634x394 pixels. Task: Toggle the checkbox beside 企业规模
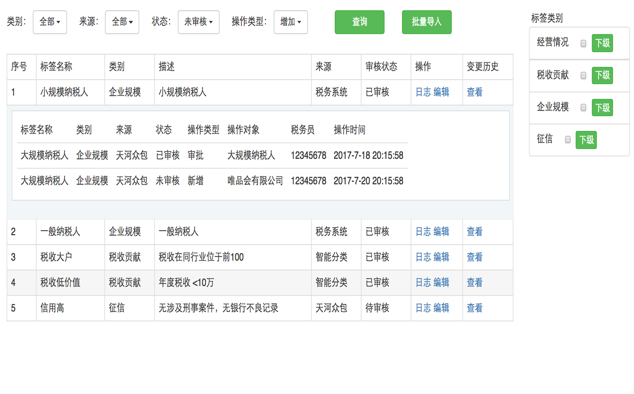[582, 108]
